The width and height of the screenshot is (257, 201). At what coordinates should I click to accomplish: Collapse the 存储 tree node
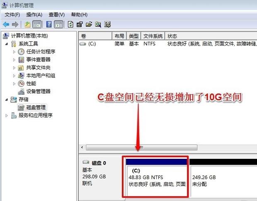7,99
